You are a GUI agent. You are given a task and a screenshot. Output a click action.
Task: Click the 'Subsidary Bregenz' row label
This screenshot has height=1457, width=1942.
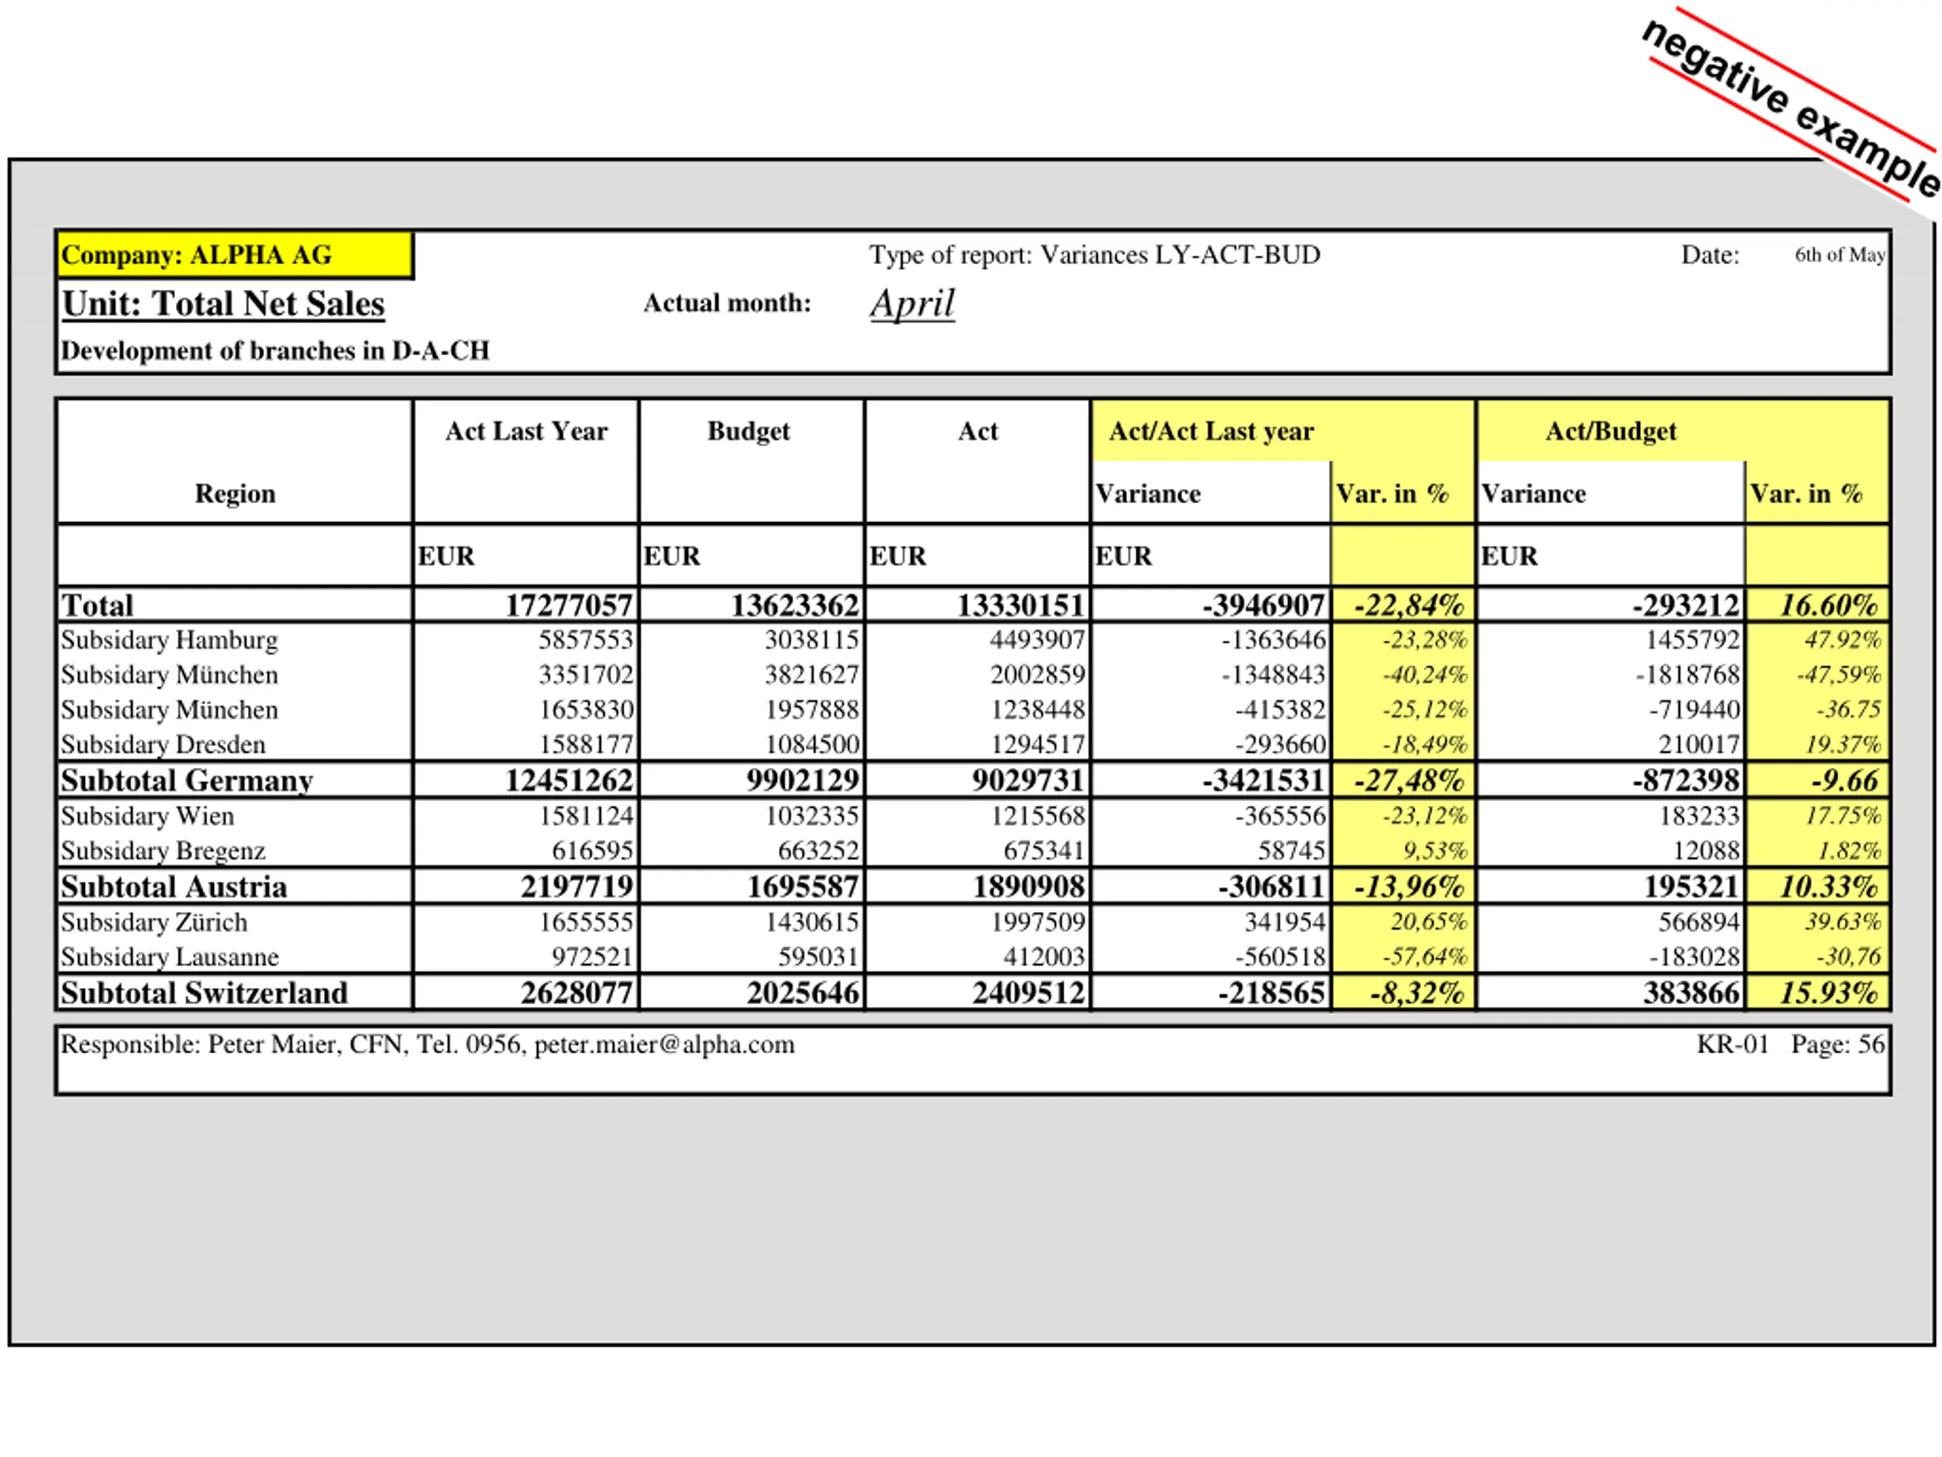(x=163, y=851)
